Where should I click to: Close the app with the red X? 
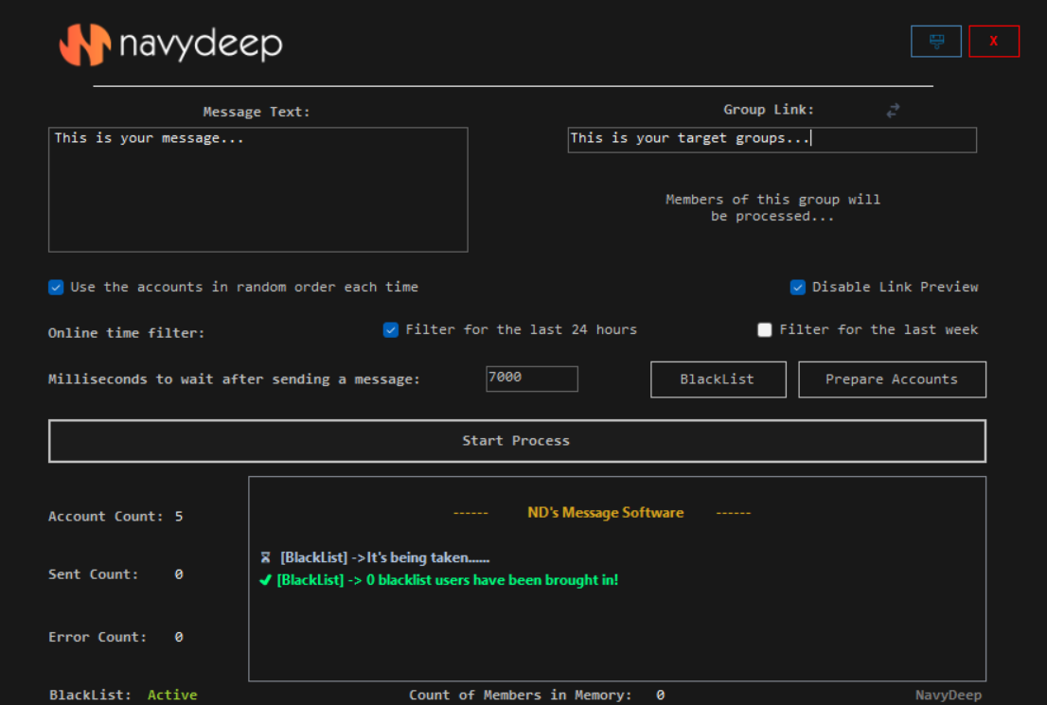point(994,42)
